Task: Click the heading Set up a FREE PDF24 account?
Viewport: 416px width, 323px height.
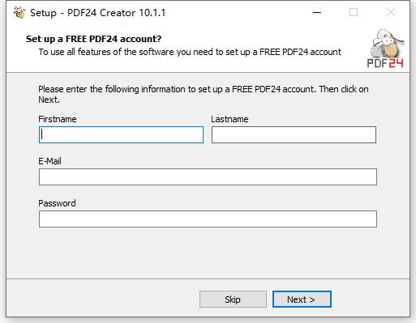Action: pos(93,39)
